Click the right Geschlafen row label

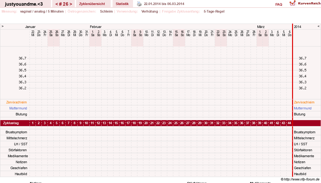click(302, 168)
